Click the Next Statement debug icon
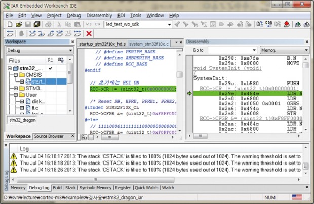The image size is (314, 204). pos(59,33)
